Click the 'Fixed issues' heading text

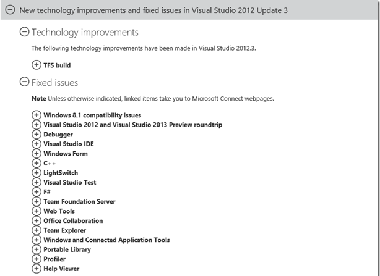coord(54,83)
